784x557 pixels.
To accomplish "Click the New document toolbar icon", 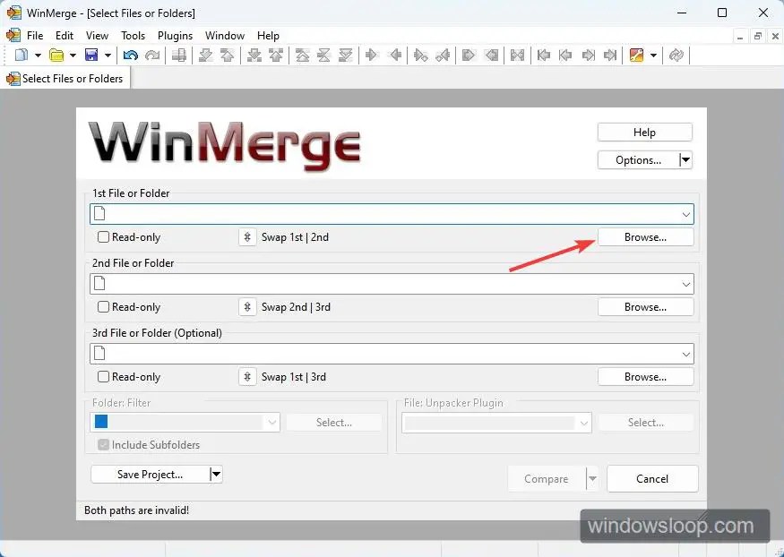I will click(22, 55).
